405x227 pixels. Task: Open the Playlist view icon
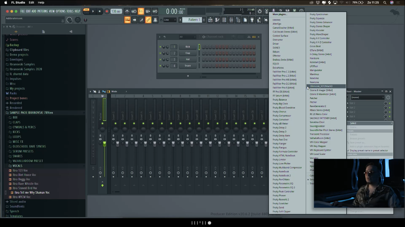pos(210,20)
